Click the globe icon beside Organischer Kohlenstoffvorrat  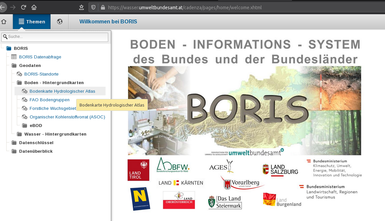click(x=24, y=117)
